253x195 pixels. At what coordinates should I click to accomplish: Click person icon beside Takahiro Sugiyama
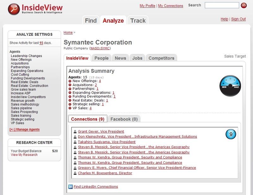75,142
